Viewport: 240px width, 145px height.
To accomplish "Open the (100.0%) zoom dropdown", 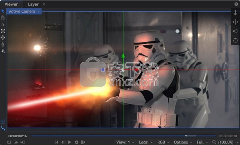I will tap(228, 142).
